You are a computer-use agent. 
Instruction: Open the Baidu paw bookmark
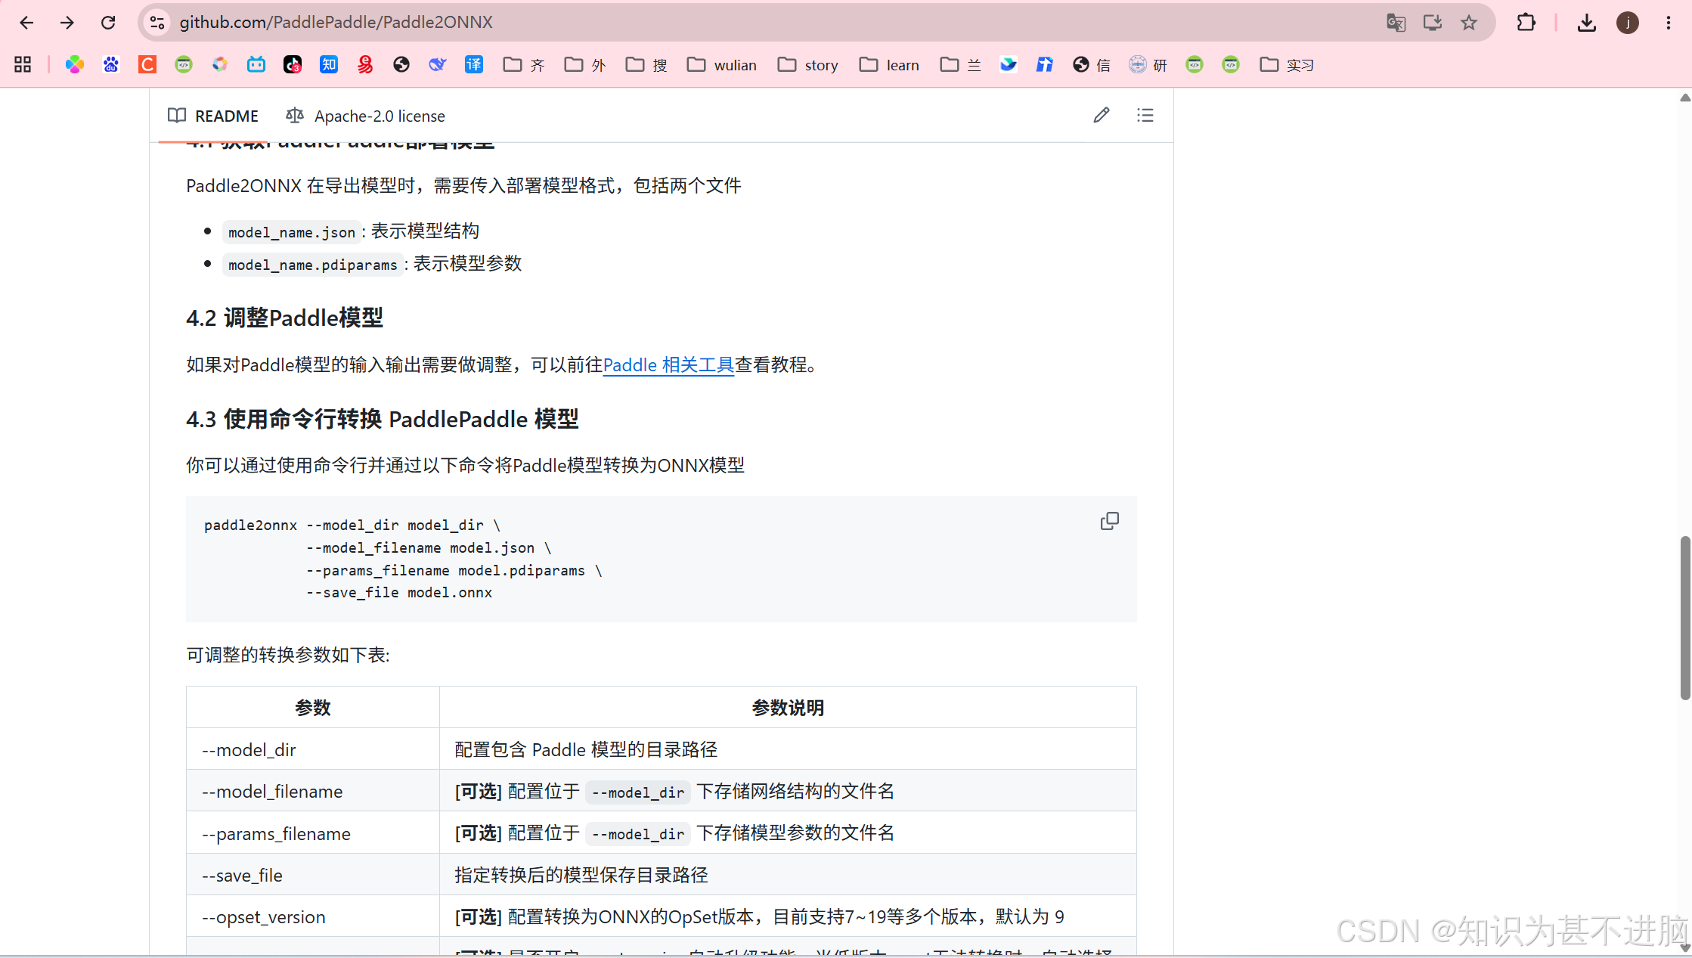coord(111,65)
